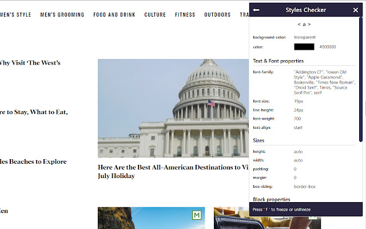This screenshot has height=229, width=366.
Task: Click the green M badge on thumbnail
Action: 197,215
